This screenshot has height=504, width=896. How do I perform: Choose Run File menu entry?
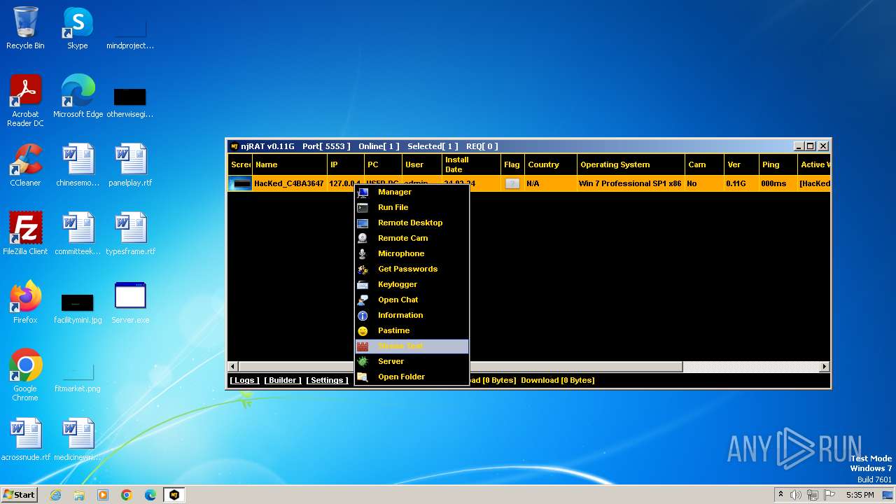point(412,208)
